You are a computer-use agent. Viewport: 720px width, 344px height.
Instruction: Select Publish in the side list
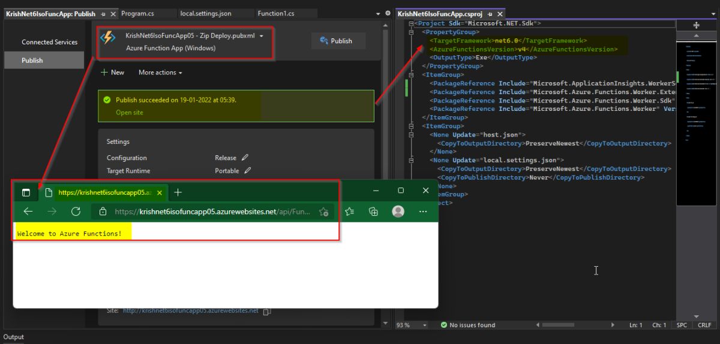(44, 60)
